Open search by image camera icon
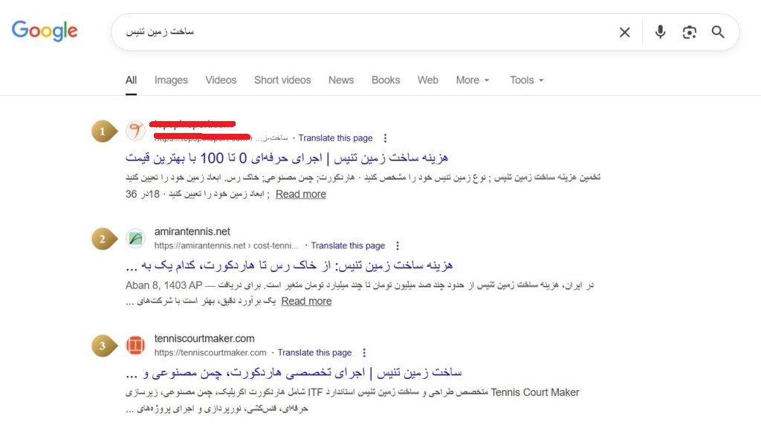Image resolution: width=761 pixels, height=431 pixels. tap(689, 32)
